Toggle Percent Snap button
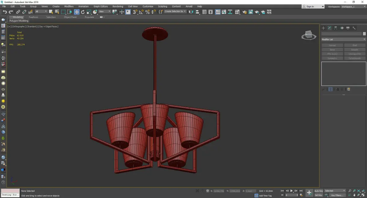The height and width of the screenshot is (198, 367). coord(147,12)
